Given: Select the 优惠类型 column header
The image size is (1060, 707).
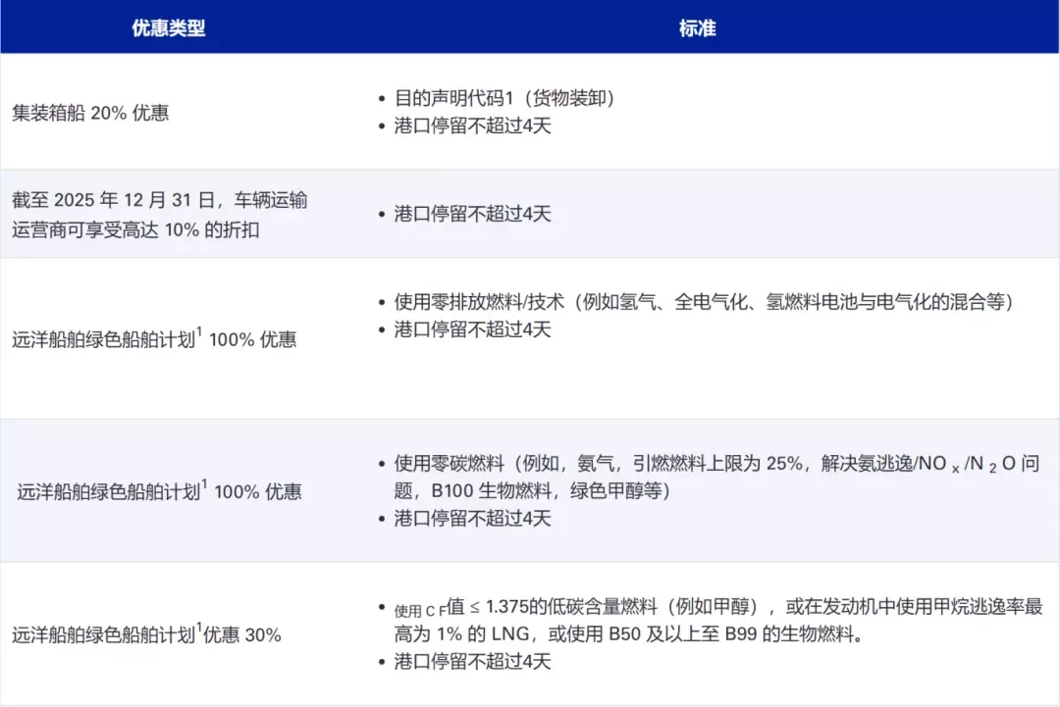Looking at the screenshot, I should pyautogui.click(x=169, y=27).
